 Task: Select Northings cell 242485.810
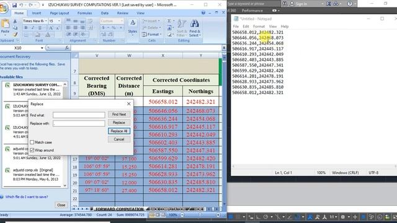[201, 182]
